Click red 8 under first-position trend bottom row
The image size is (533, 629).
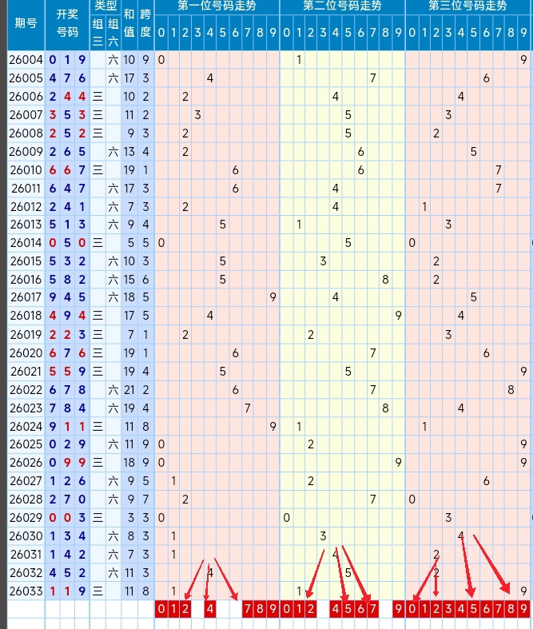click(260, 608)
